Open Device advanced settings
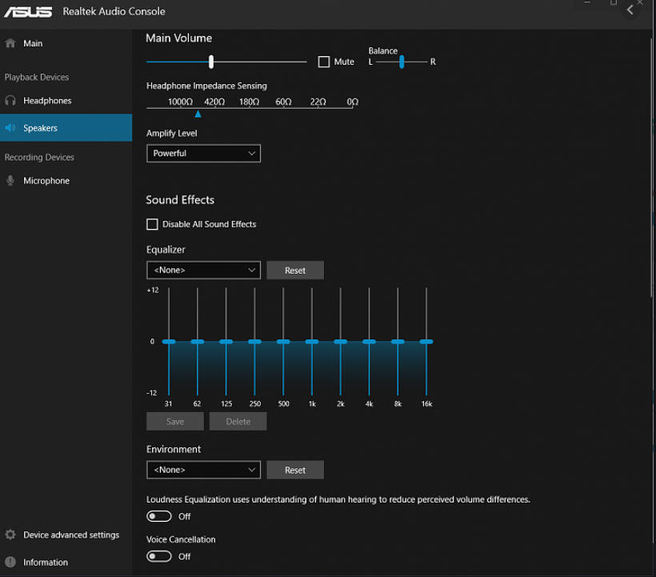The image size is (656, 577). 66,535
